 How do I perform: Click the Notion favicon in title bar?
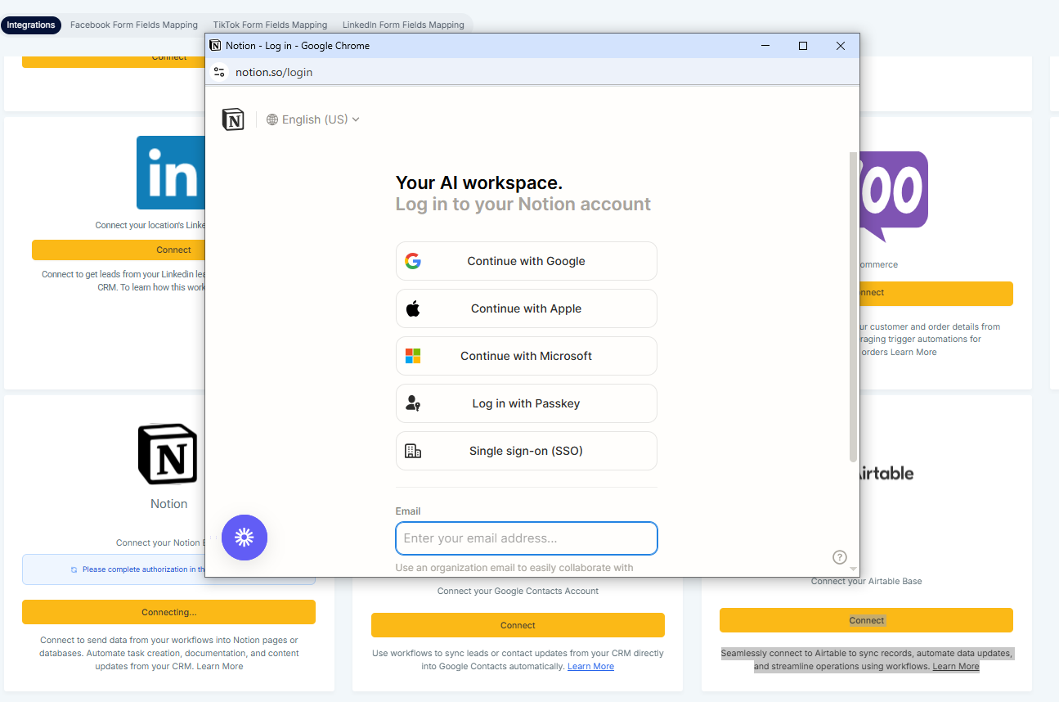(215, 46)
